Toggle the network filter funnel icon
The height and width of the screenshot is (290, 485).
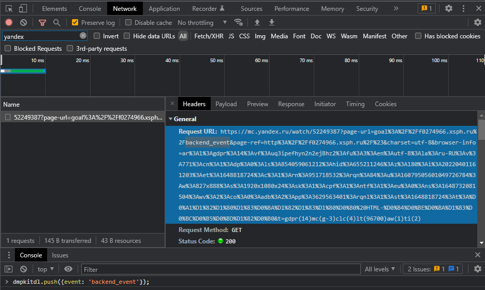pos(42,22)
